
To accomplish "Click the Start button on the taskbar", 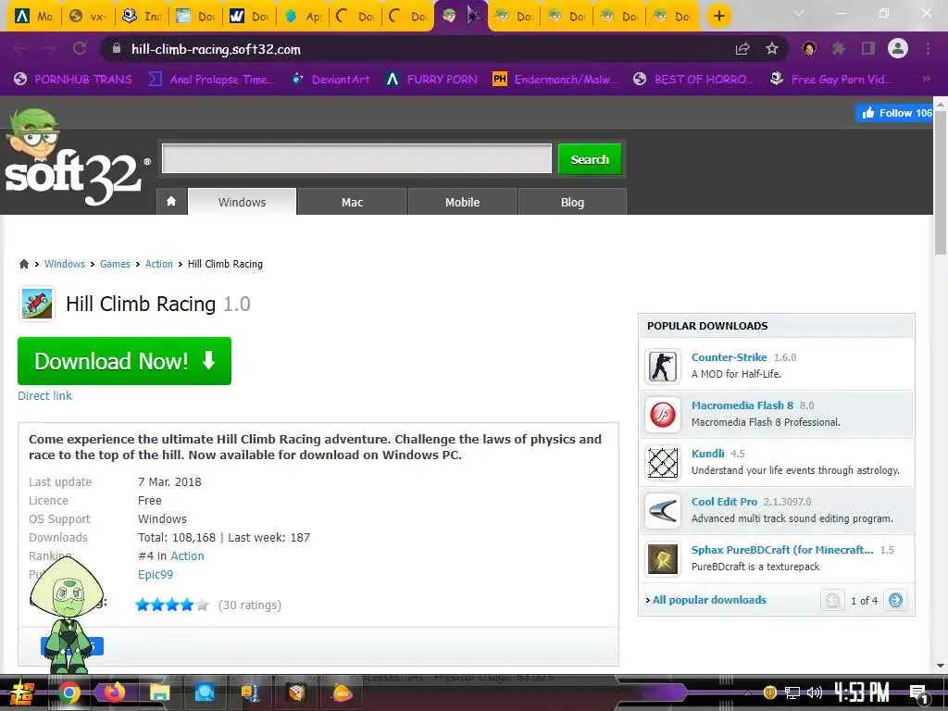I will 22,693.
